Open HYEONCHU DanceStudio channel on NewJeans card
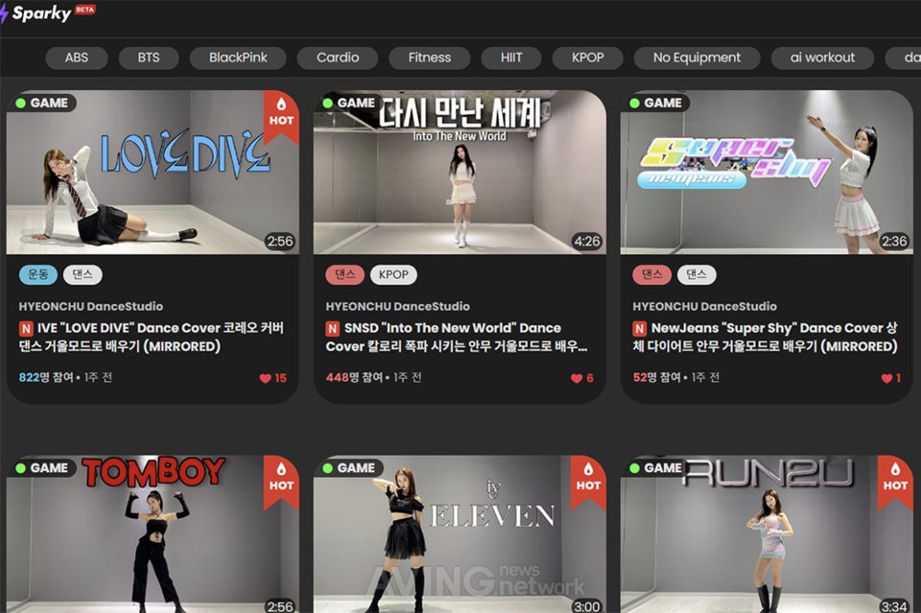 [x=705, y=306]
